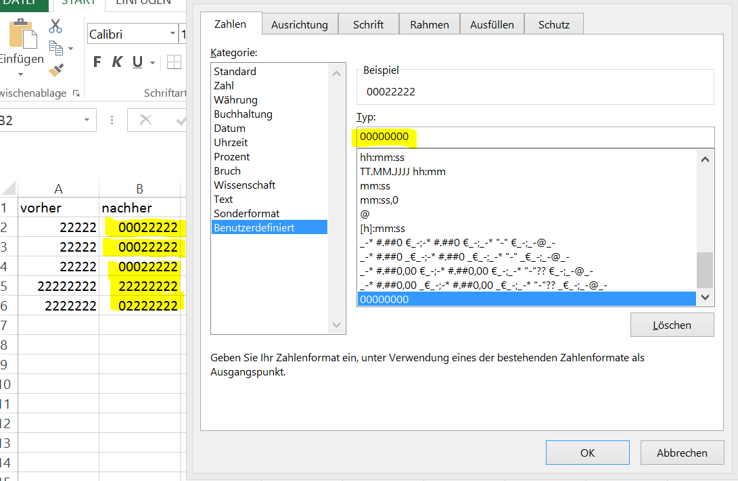Toggle bold formatting with the F button
Image resolution: width=738 pixels, height=481 pixels.
[x=96, y=62]
